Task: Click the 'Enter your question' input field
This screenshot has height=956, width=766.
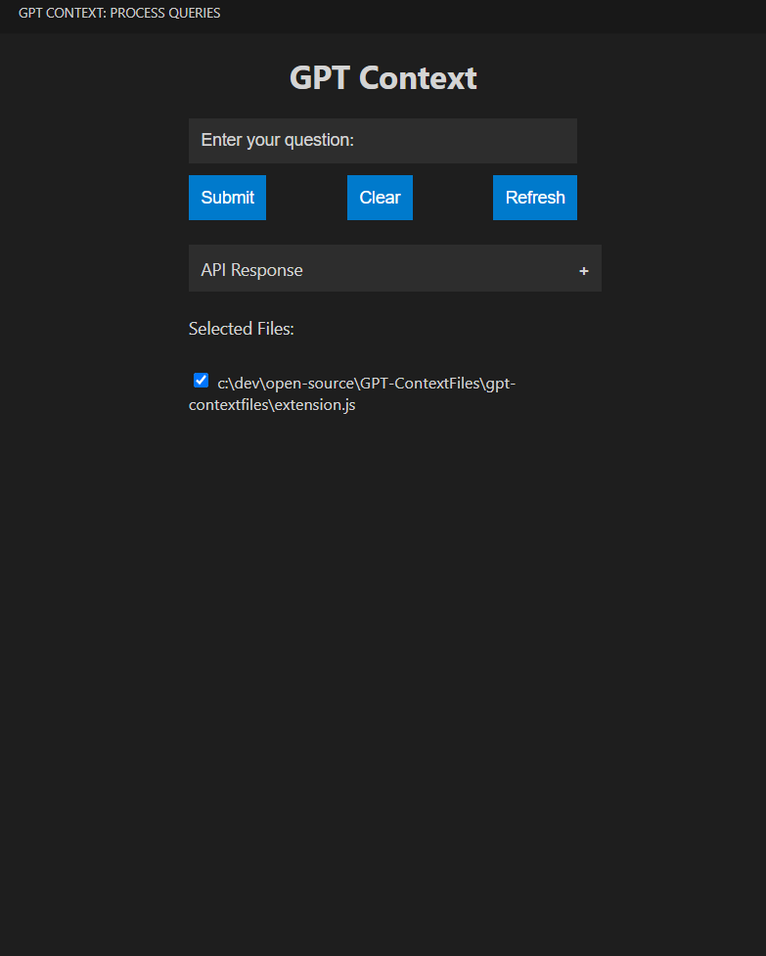Action: pos(383,141)
